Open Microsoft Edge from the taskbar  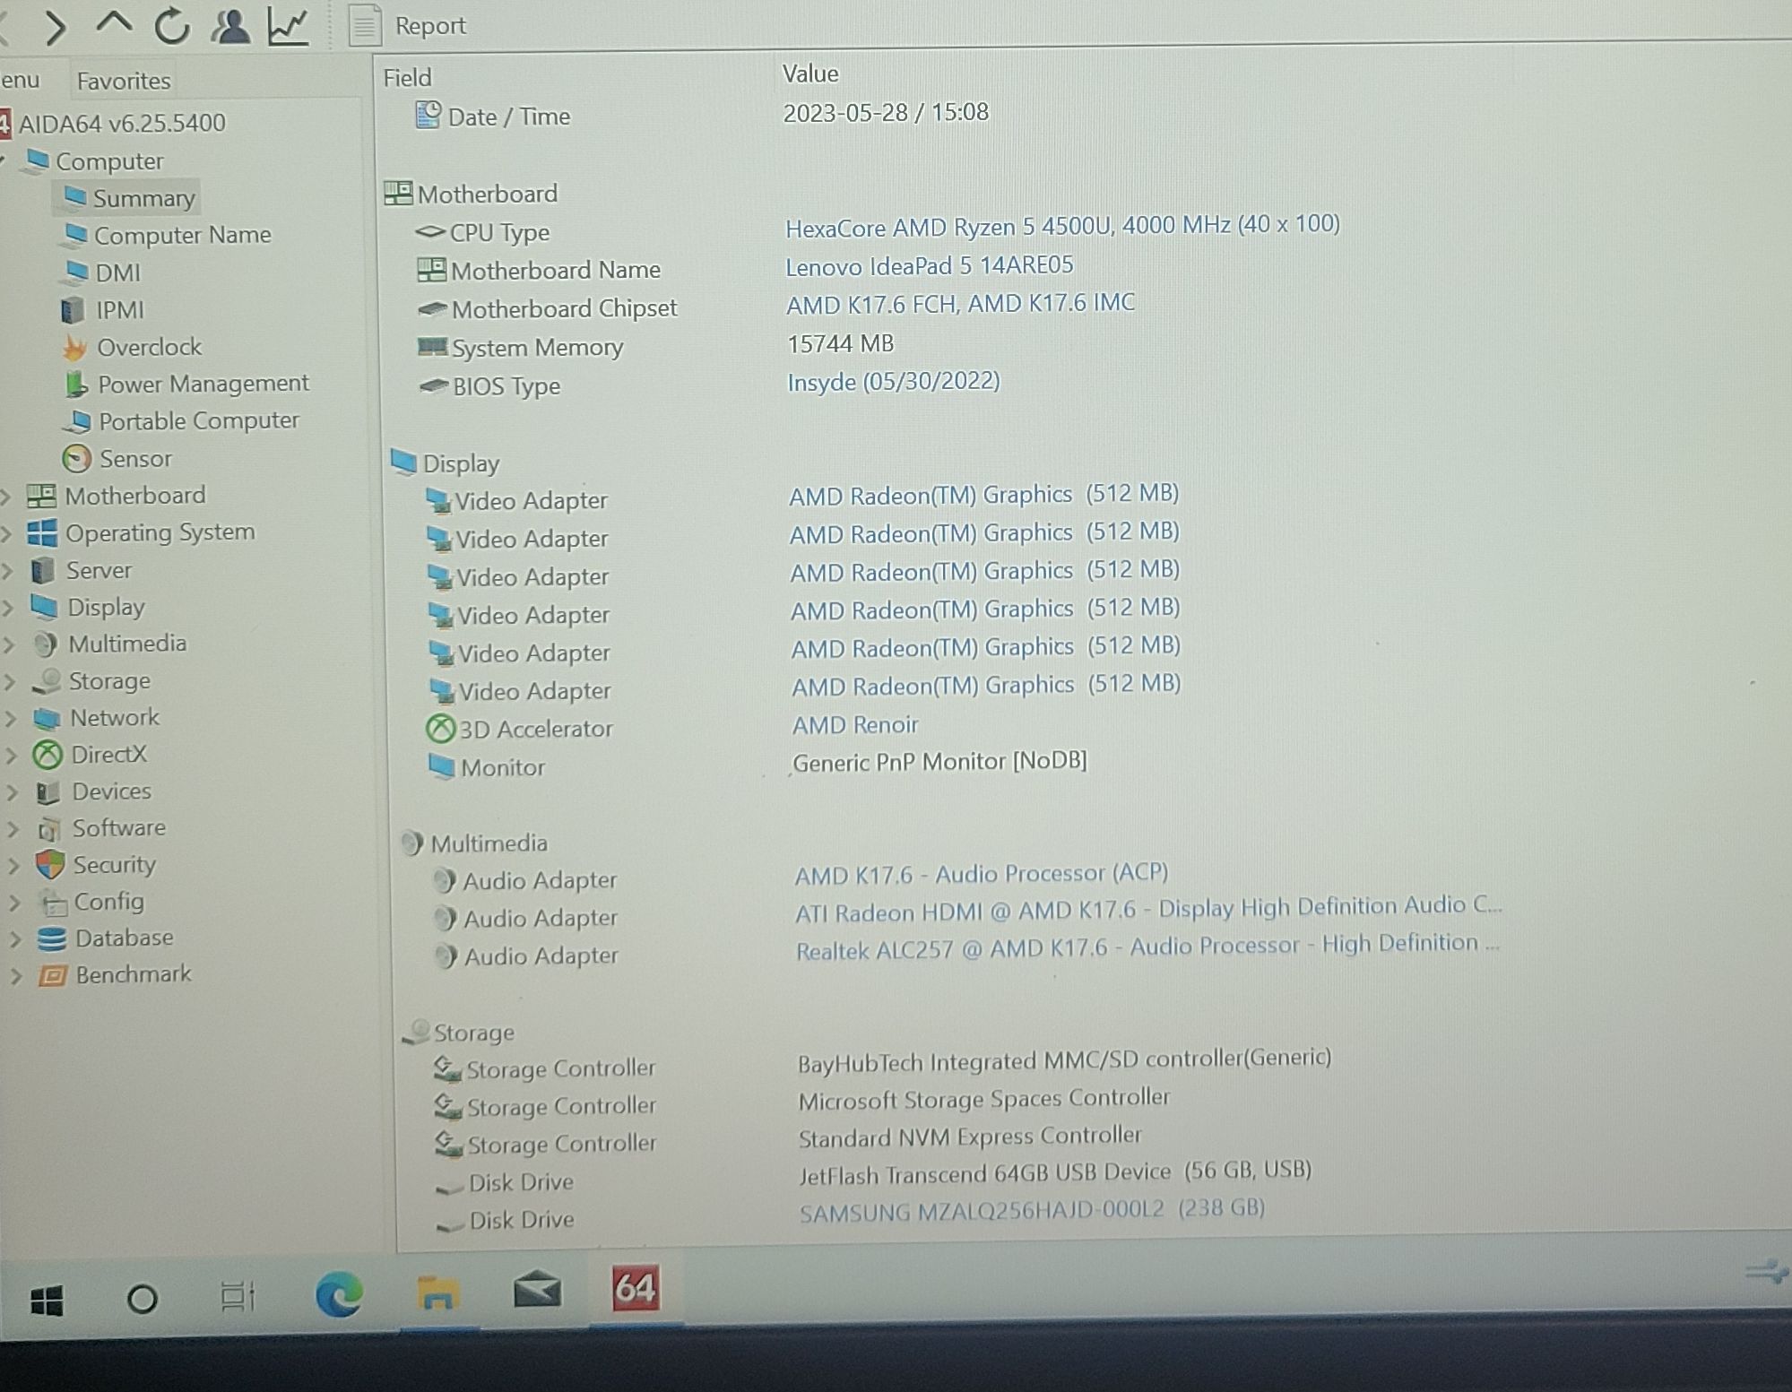coord(339,1294)
